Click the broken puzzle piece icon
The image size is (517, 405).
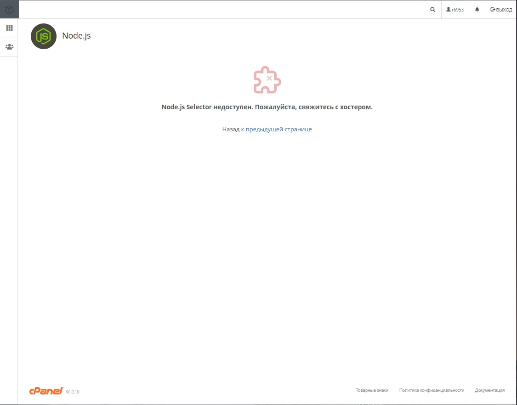pos(267,80)
